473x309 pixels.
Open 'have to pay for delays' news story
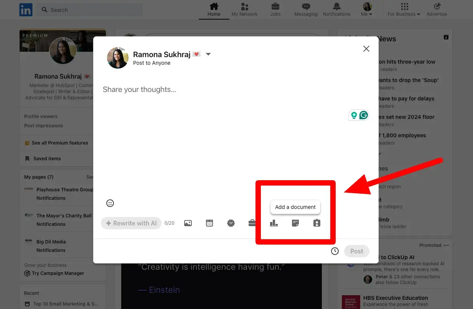tap(407, 99)
